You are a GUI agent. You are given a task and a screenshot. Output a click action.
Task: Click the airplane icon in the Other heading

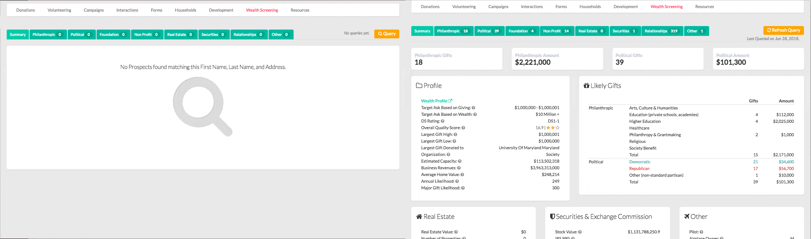tap(687, 216)
